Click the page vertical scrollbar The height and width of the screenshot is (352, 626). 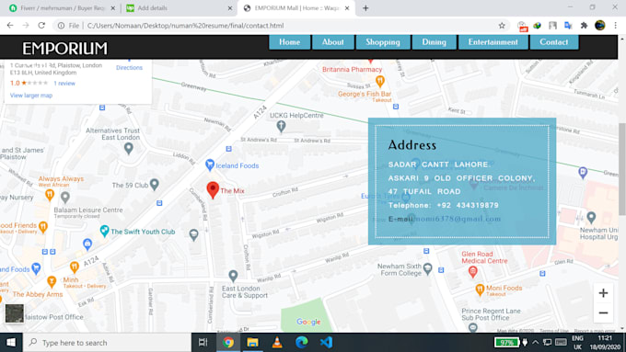[622, 169]
